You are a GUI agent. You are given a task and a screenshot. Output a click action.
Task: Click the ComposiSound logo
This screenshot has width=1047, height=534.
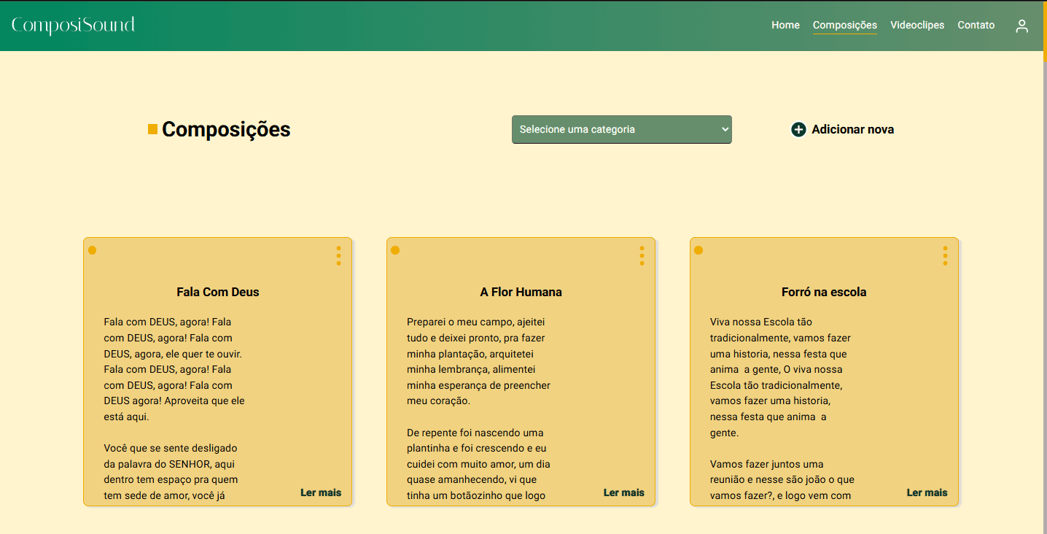(x=74, y=26)
